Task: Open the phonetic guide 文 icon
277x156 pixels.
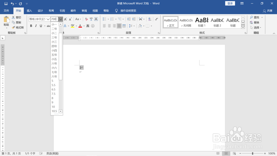Action: coord(91,19)
